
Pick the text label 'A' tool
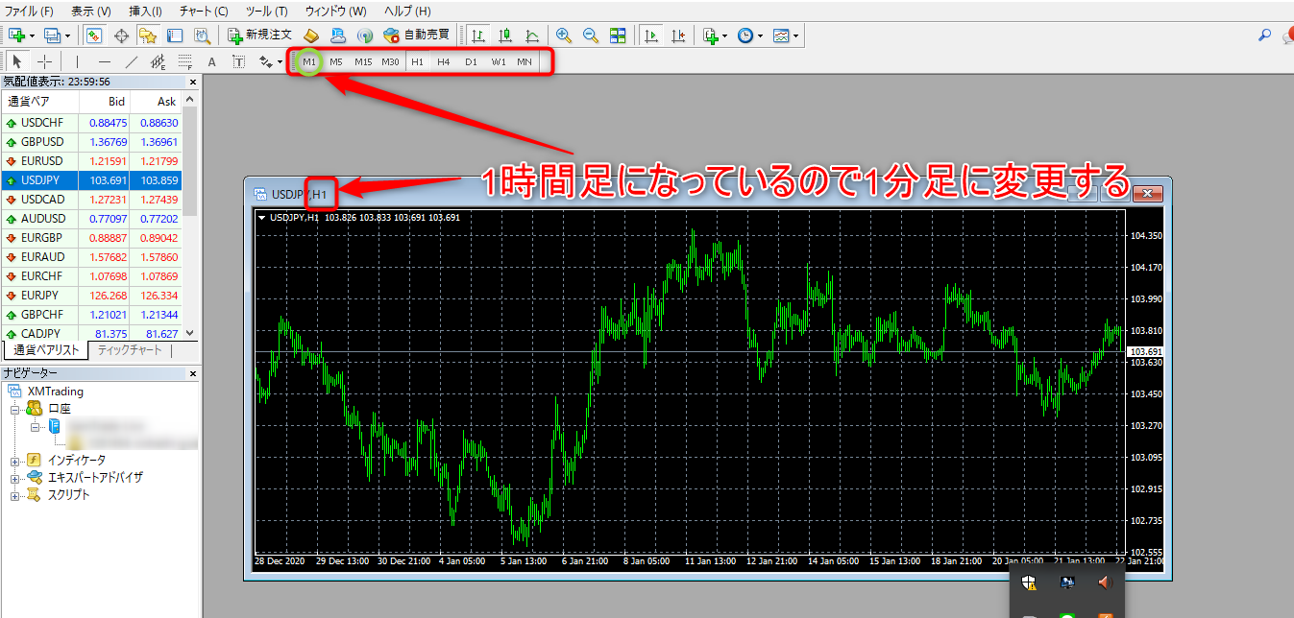211,62
